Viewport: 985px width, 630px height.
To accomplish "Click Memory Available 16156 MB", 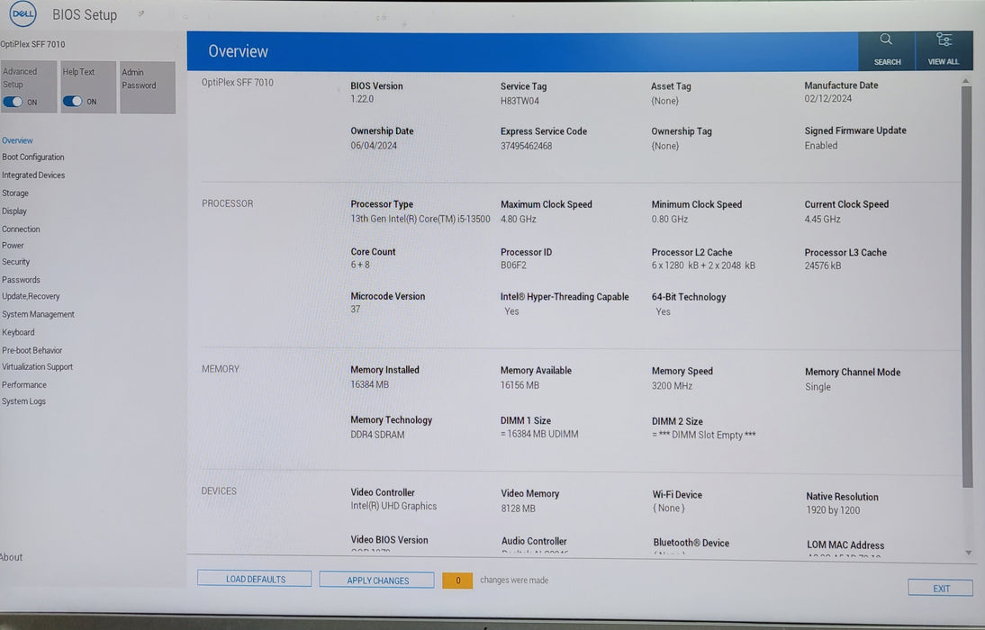I will (520, 385).
